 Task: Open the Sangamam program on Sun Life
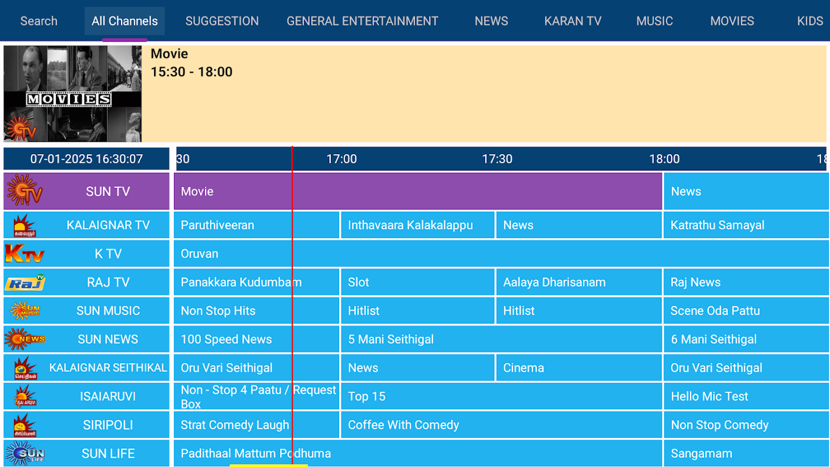(x=746, y=454)
